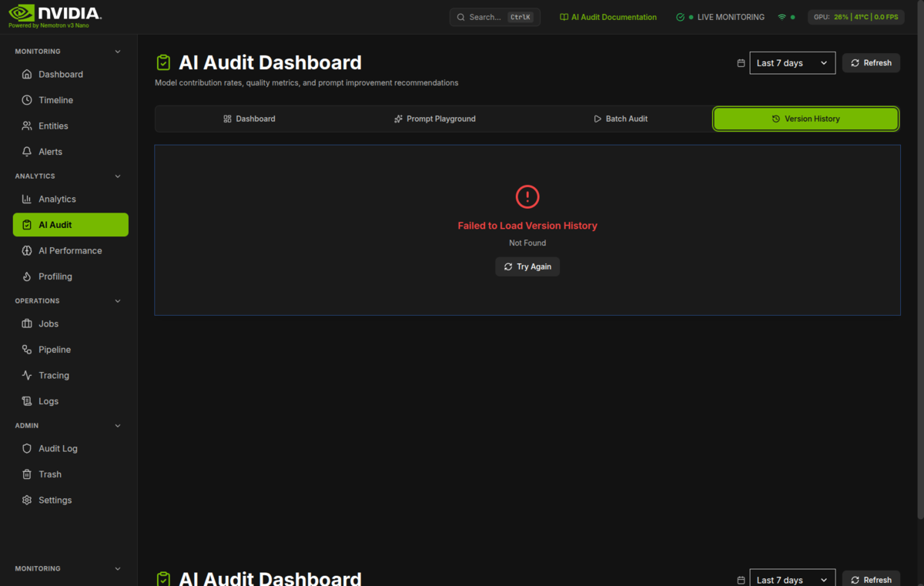The image size is (924, 586).
Task: Open the AI Audit Documentation link
Action: (x=608, y=16)
